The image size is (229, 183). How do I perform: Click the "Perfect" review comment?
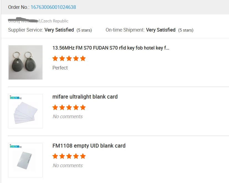tap(60, 68)
